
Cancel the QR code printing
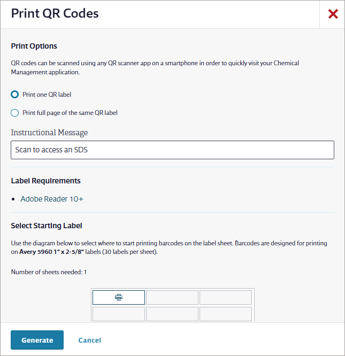click(90, 340)
